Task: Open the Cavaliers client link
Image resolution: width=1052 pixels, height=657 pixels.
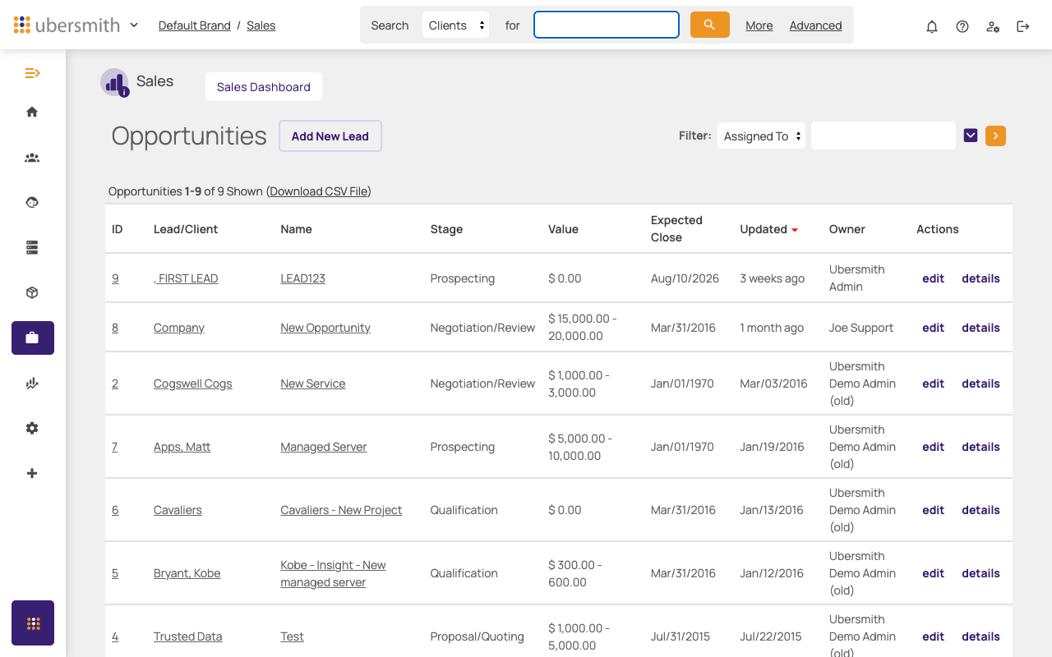Action: point(178,510)
